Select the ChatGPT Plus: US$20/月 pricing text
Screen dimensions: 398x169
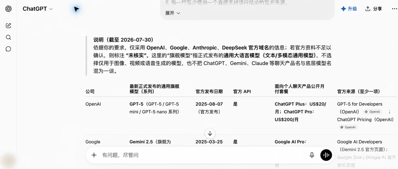(x=300, y=108)
